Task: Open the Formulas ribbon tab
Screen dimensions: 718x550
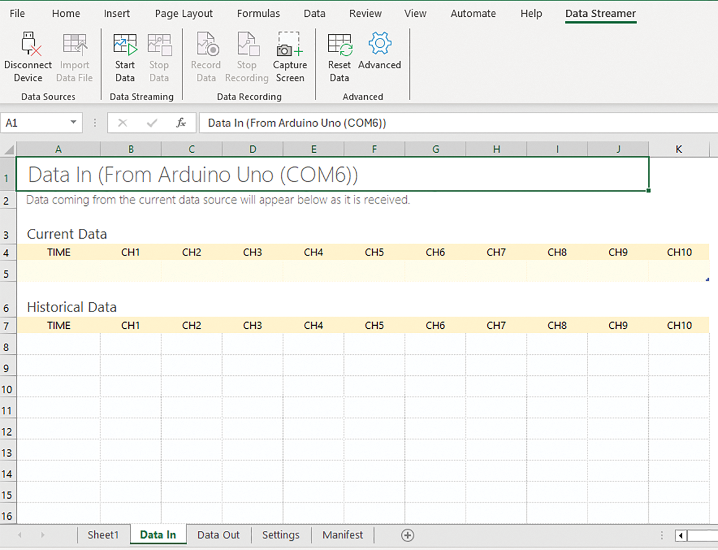Action: 258,13
